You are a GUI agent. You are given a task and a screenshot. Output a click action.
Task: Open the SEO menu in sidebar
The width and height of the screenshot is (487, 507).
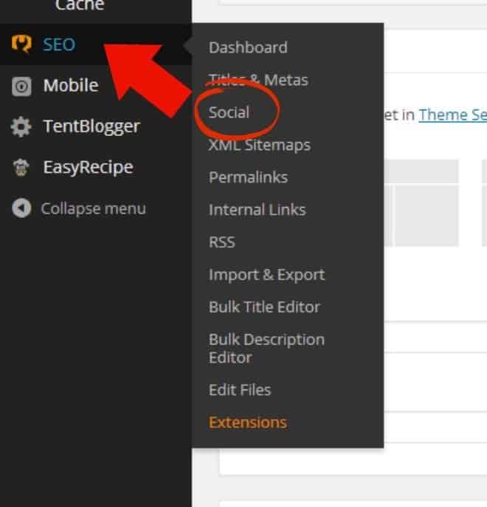point(59,44)
